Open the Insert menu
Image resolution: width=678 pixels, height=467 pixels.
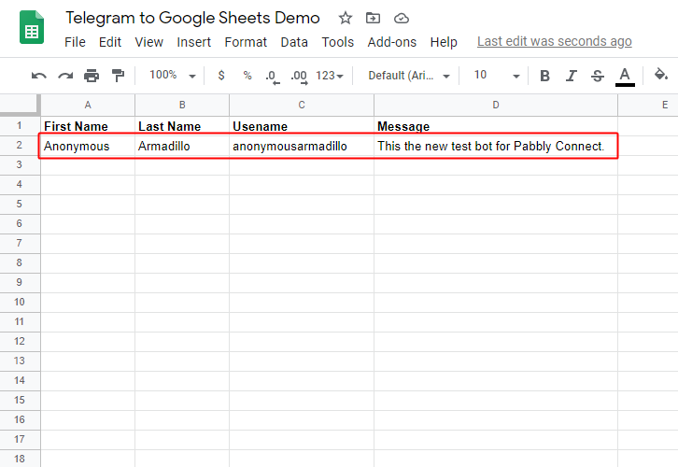click(x=193, y=42)
